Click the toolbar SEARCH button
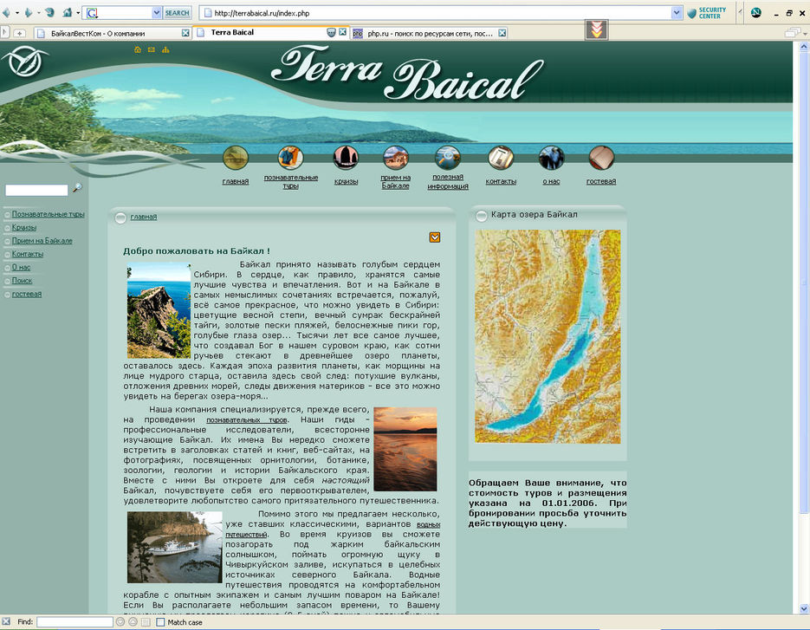 pyautogui.click(x=178, y=13)
